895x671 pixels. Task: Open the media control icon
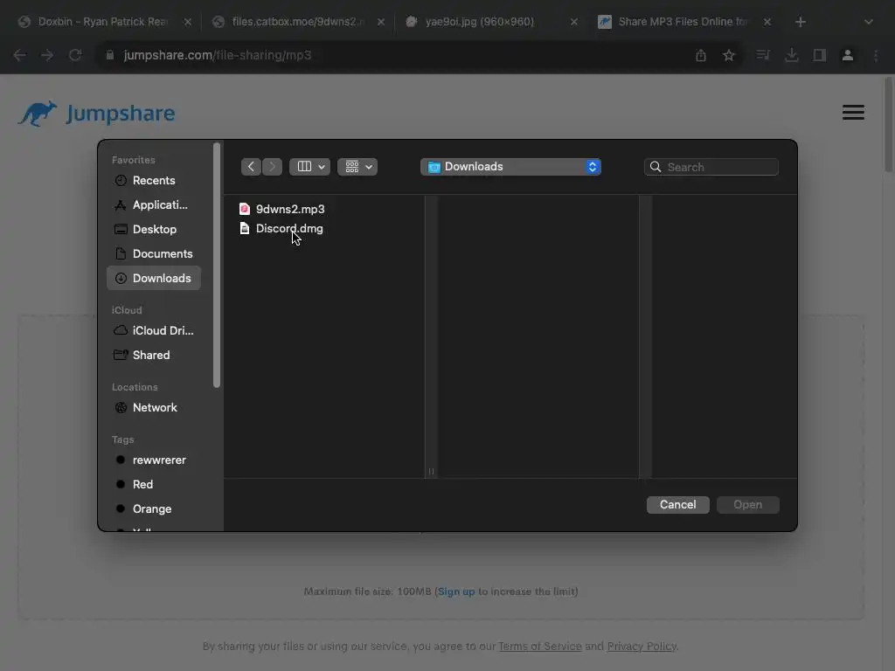click(763, 55)
